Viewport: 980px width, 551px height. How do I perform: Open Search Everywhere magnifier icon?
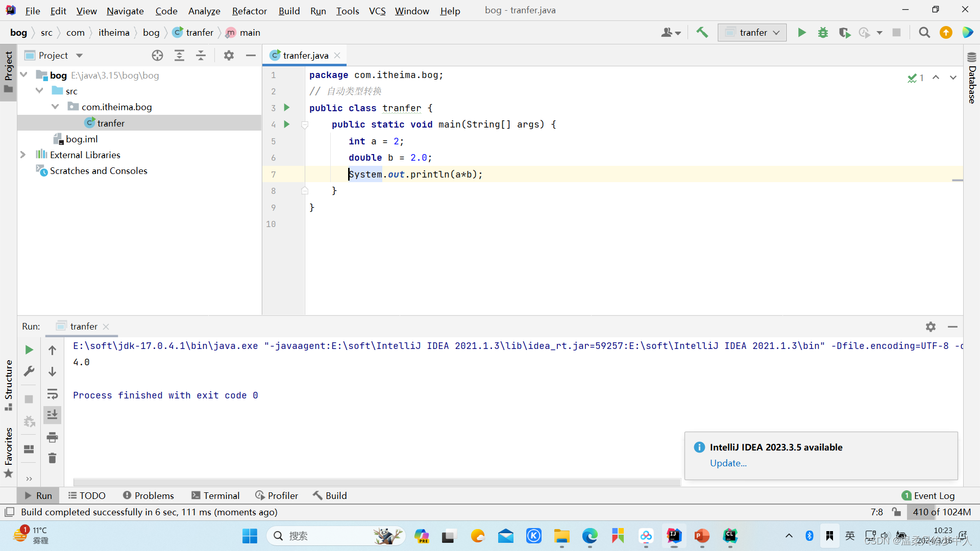[x=924, y=33]
